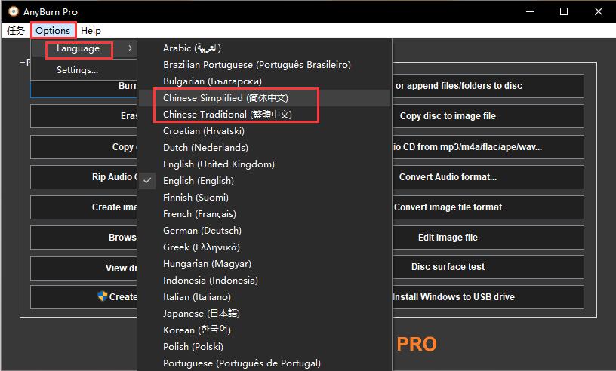The image size is (616, 371).
Task: Click Copy disc to image file button
Action: (x=488, y=116)
